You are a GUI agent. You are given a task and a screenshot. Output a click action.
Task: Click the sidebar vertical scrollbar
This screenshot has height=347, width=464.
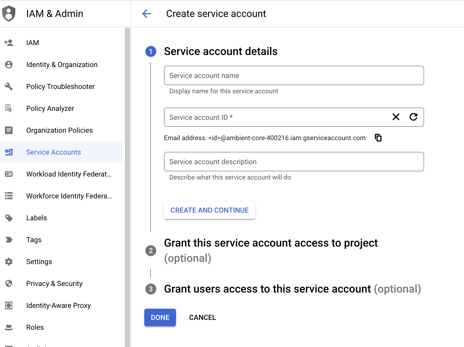128,186
